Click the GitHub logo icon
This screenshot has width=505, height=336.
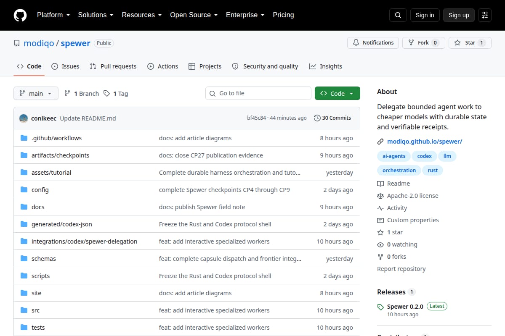(20, 15)
